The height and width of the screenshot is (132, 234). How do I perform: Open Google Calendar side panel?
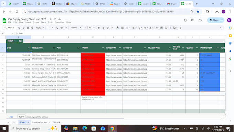(x=230, y=28)
